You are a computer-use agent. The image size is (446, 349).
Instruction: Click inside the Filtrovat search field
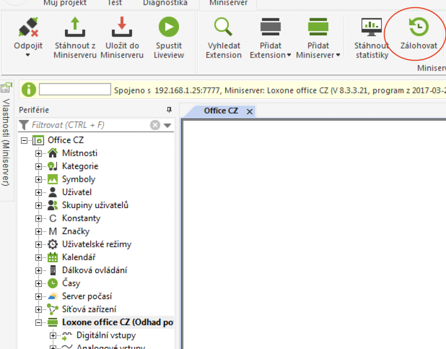click(x=87, y=125)
